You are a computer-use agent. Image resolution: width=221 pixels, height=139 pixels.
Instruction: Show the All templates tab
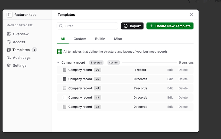(x=62, y=39)
